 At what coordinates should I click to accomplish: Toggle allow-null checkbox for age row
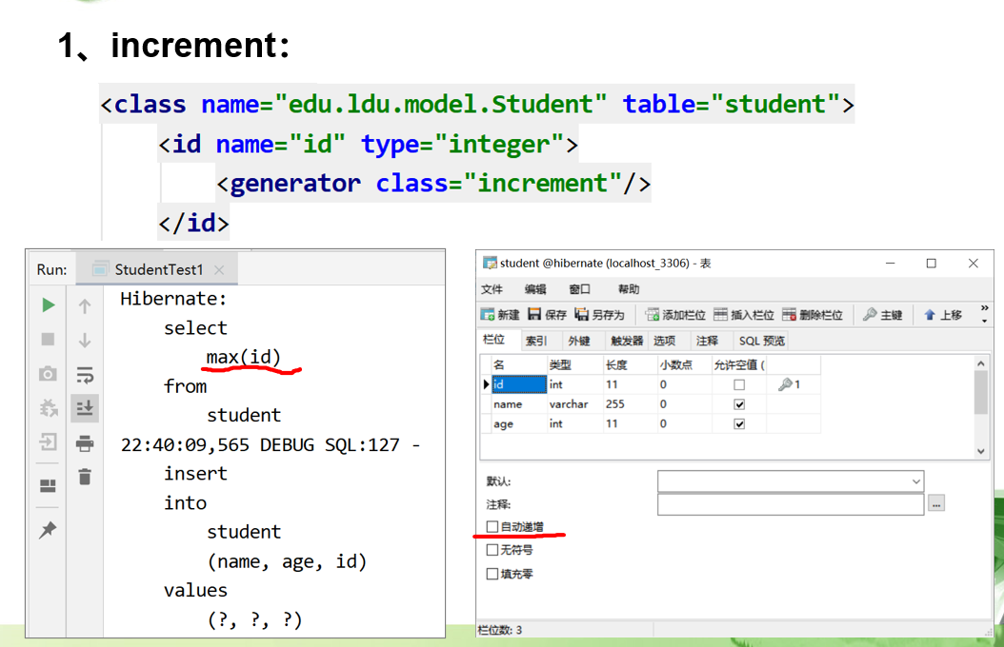pos(739,423)
